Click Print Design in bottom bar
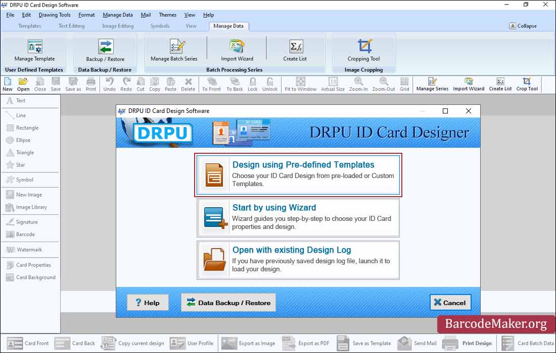The height and width of the screenshot is (353, 556). [x=467, y=343]
